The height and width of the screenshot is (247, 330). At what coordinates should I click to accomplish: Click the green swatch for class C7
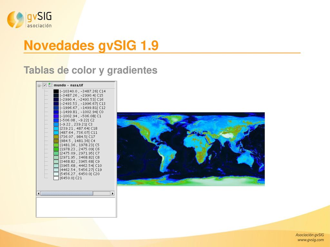(x=56, y=153)
